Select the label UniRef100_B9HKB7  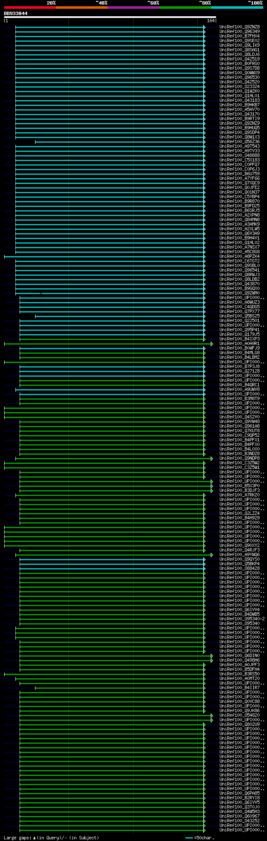click(239, 105)
